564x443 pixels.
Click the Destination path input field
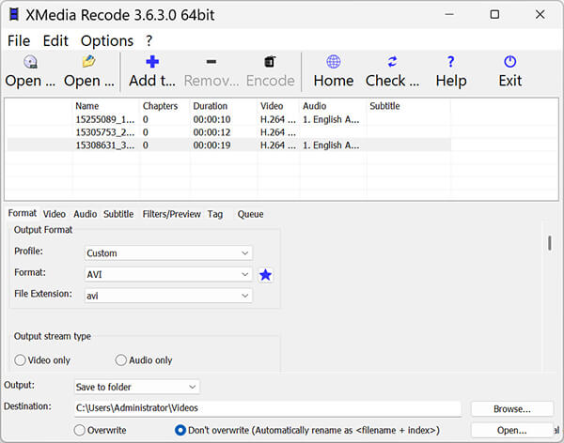pyautogui.click(x=268, y=408)
